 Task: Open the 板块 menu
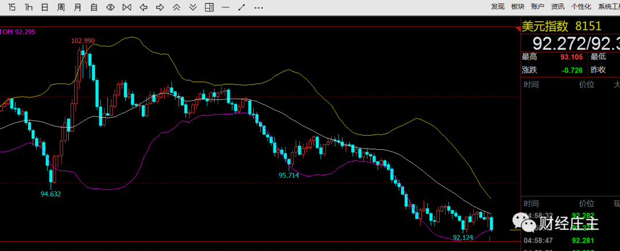518,6
